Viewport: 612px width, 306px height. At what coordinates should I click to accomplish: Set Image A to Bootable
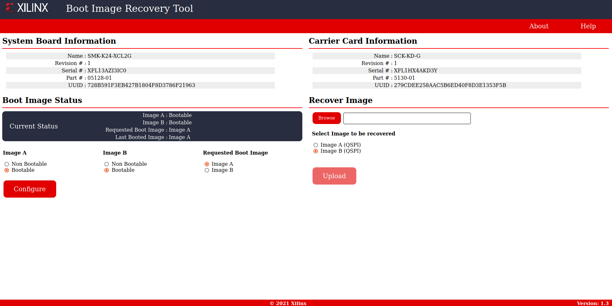point(7,170)
